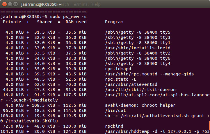
Task: Minimize the terminal window
Action: 10,4
